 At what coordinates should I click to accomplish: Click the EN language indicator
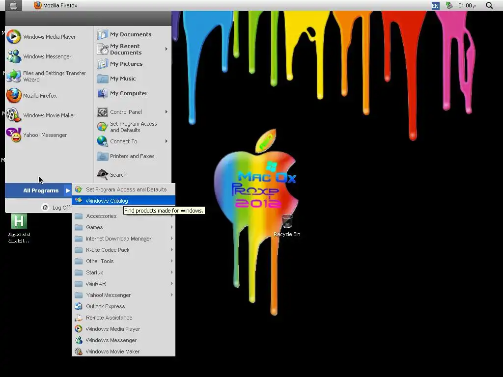pos(435,6)
